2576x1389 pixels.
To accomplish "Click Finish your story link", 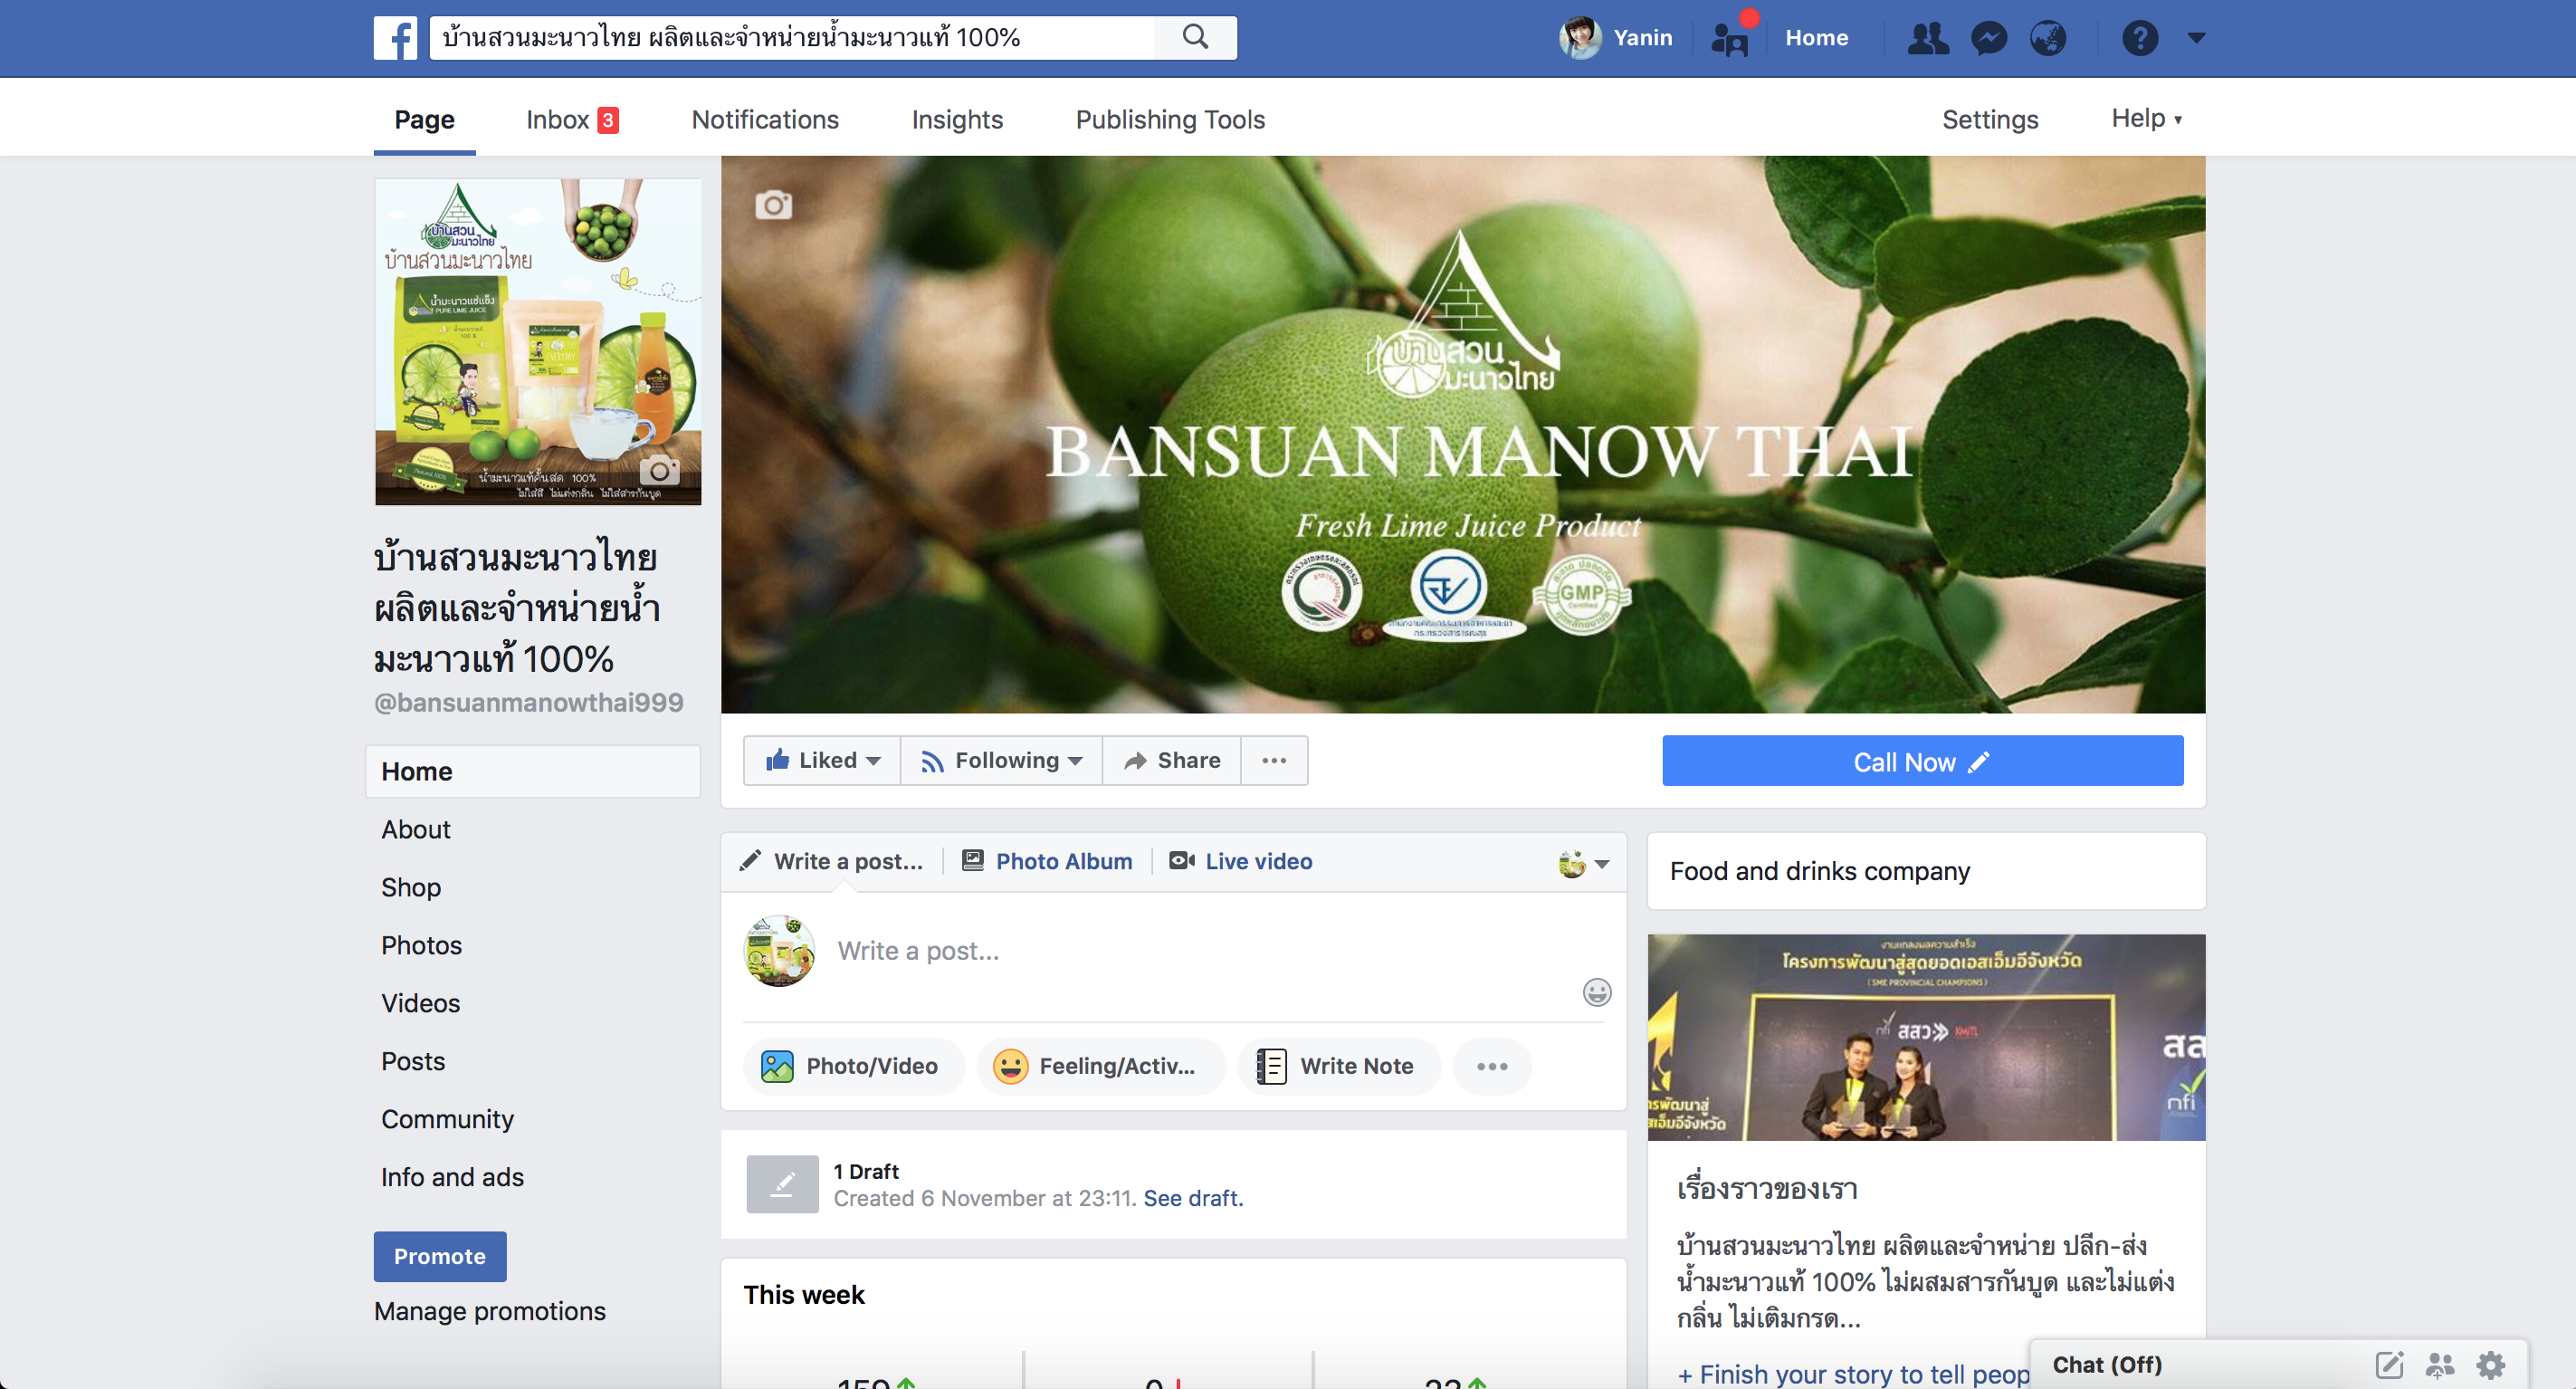I will click(x=1853, y=1374).
